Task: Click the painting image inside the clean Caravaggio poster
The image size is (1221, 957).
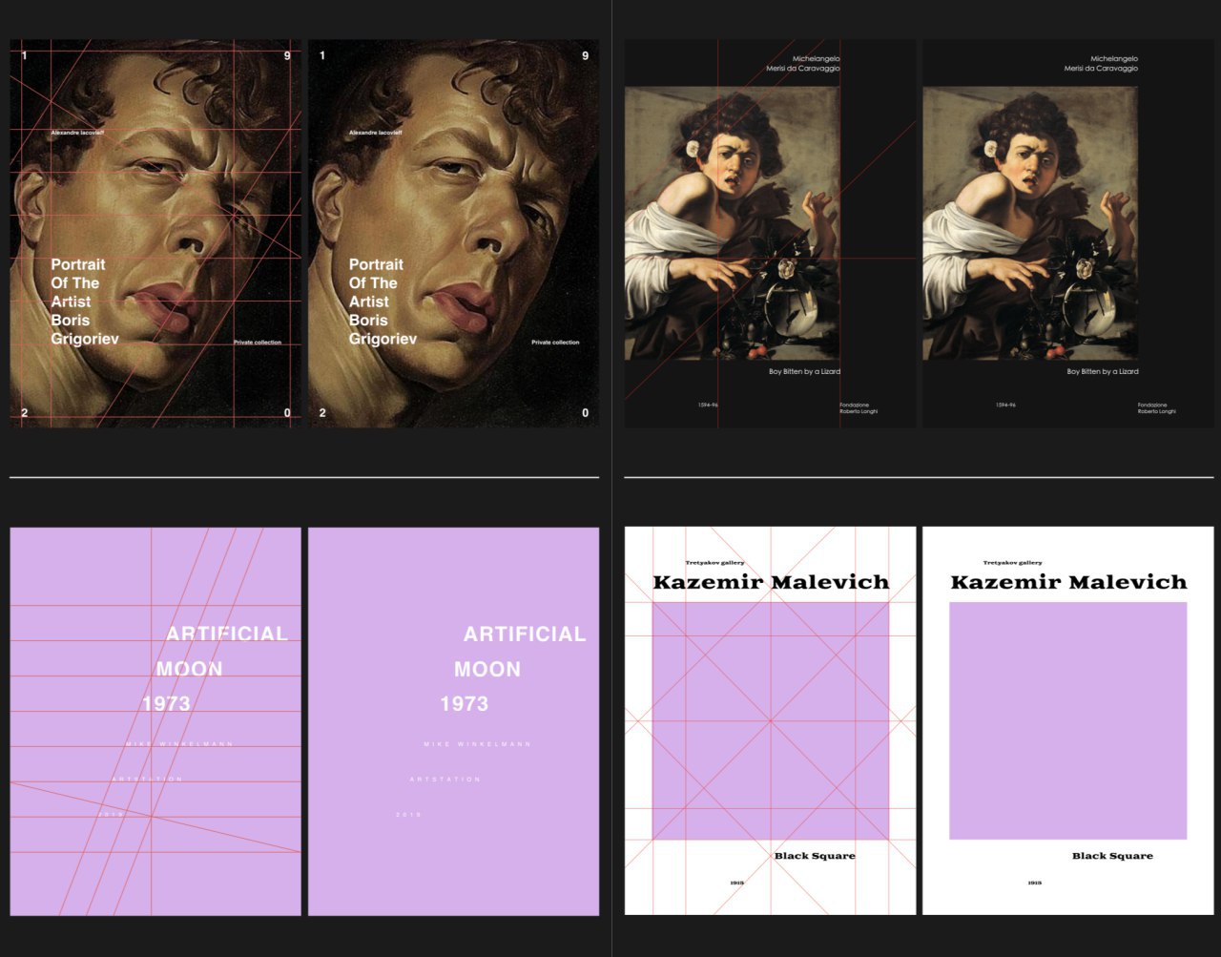Action: pos(1030,223)
